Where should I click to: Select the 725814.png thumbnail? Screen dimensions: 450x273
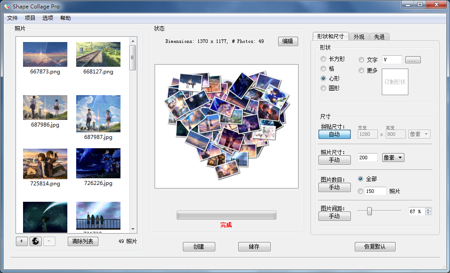pos(45,164)
